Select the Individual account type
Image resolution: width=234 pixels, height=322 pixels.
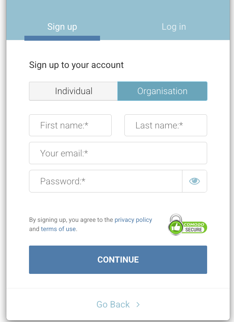click(x=74, y=91)
